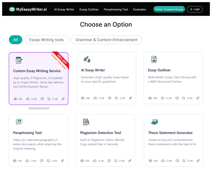Click the views eye icon on Custom Essay card
Screen dimensions: 212x174
(15, 99)
